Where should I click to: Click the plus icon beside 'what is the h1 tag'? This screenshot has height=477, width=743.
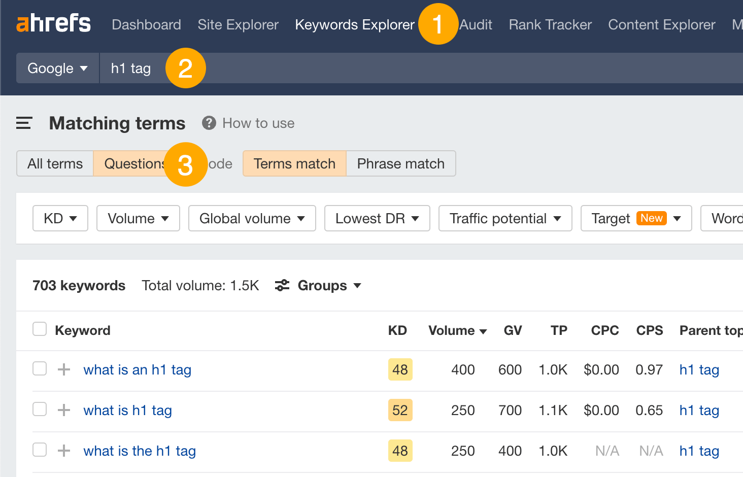pos(63,450)
